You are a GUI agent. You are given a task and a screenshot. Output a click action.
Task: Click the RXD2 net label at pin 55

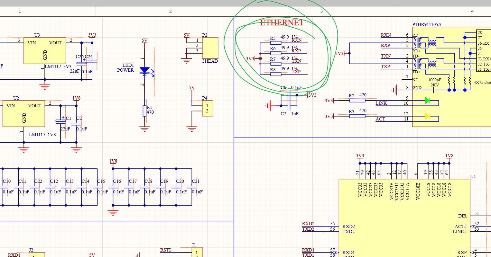(308, 224)
